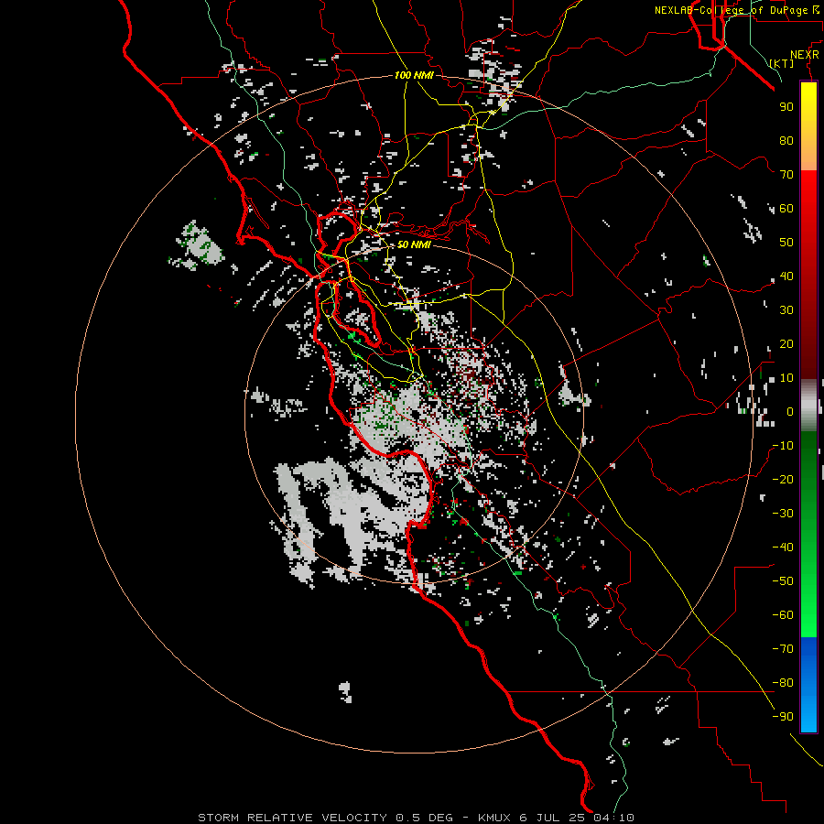The height and width of the screenshot is (824, 824).
Task: Click the 70 value on velocity scale
Action: 786,175
